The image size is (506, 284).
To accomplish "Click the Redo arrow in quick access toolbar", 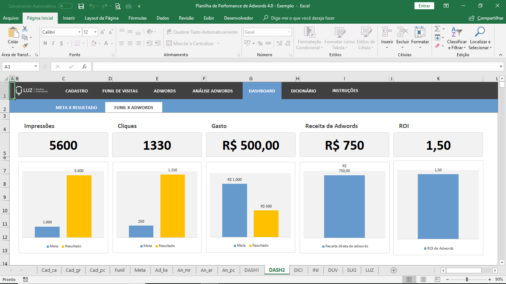I will (105, 6).
